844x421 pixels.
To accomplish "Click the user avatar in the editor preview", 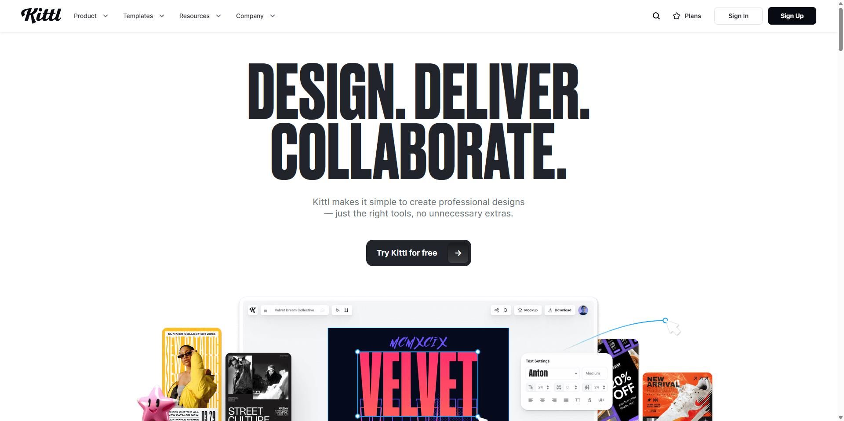I will pyautogui.click(x=583, y=310).
